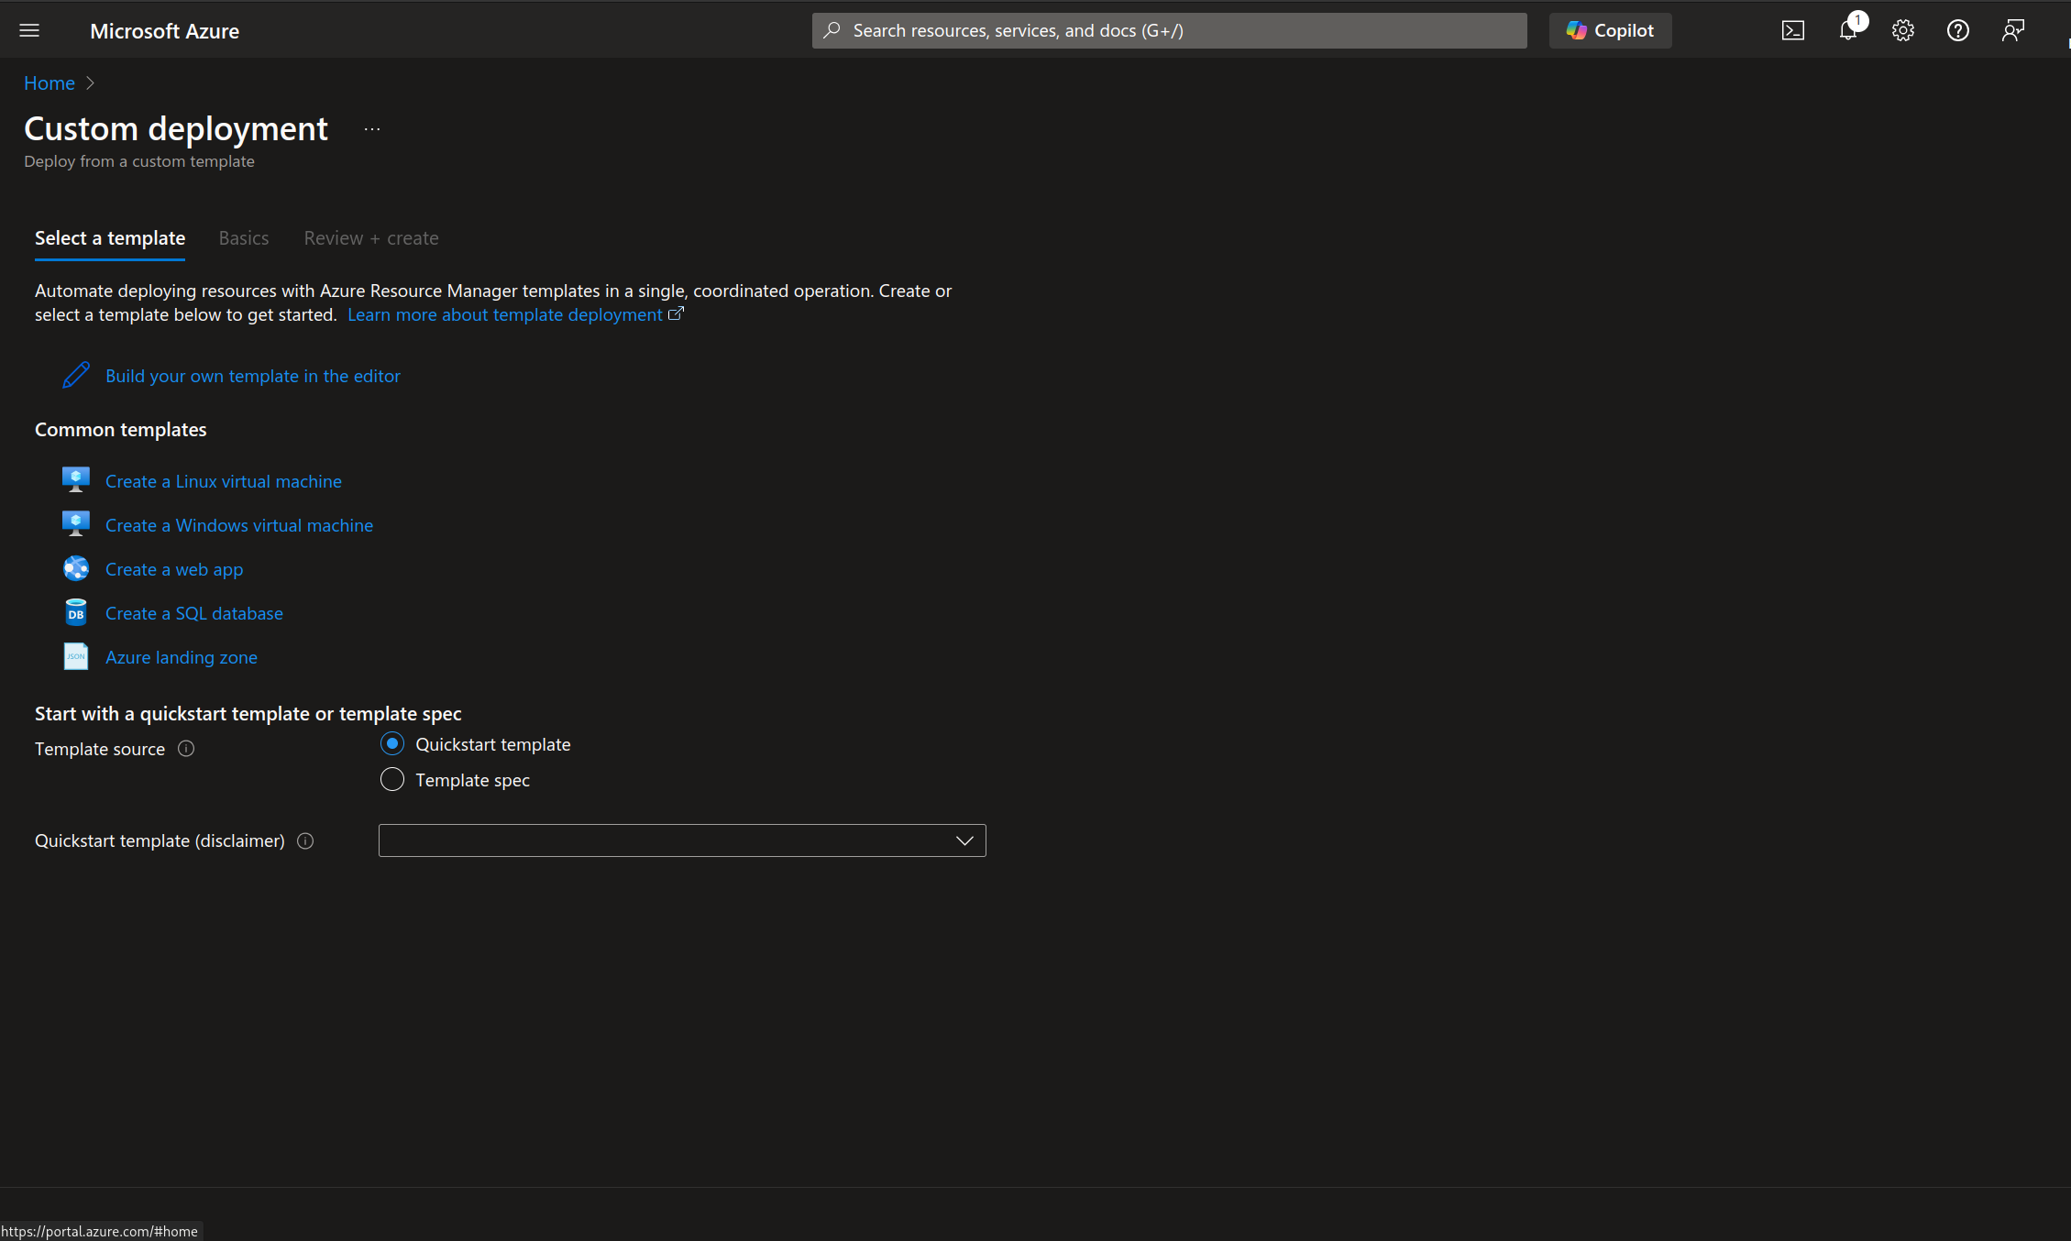The image size is (2071, 1241).
Task: Select Quickstart template radio button
Action: click(x=392, y=743)
